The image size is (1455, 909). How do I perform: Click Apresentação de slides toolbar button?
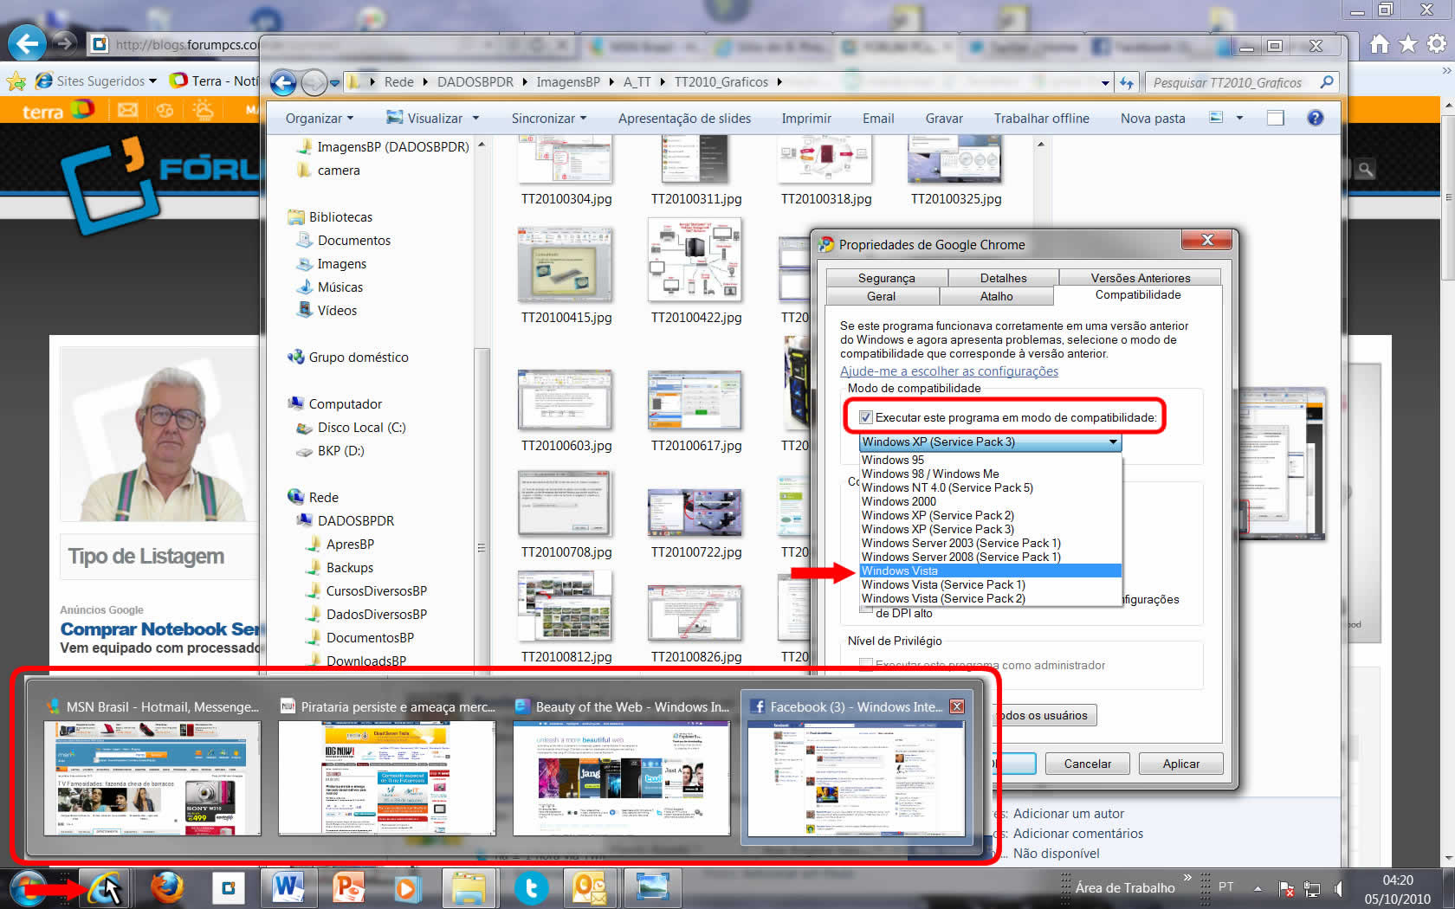point(684,119)
